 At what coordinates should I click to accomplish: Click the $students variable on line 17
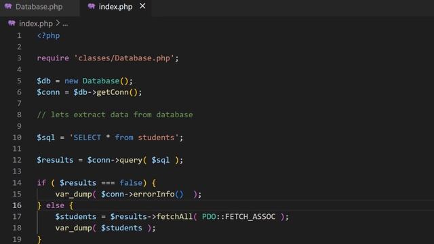coord(75,217)
